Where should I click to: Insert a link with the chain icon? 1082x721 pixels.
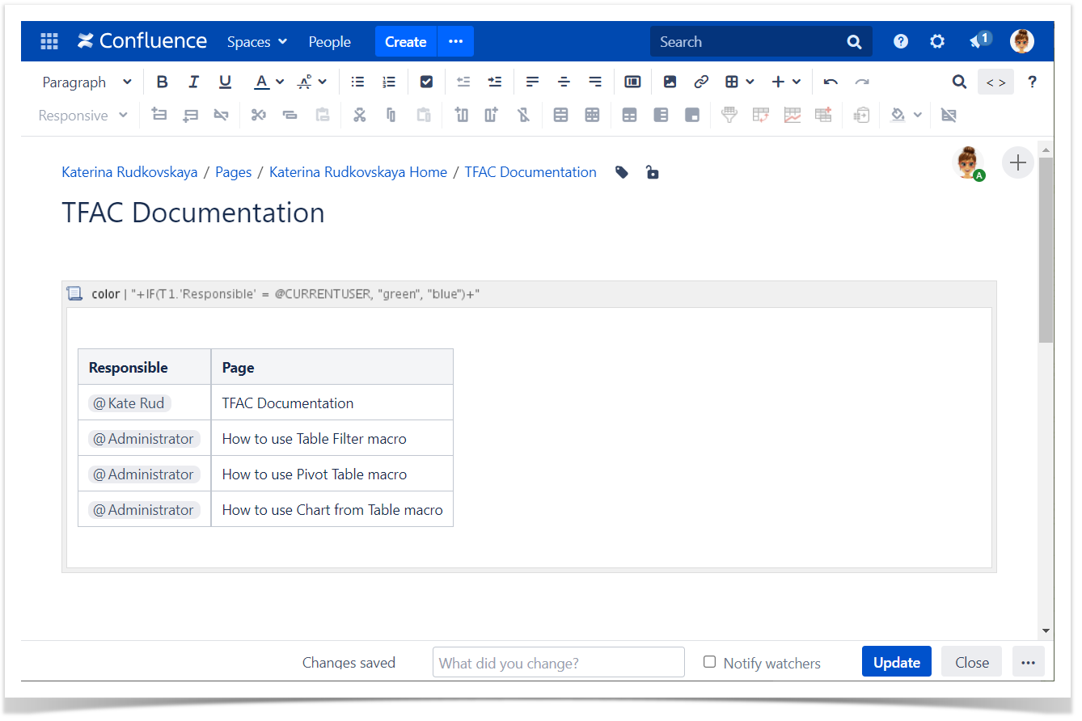click(x=701, y=82)
